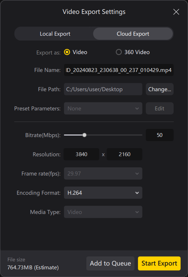Switch to the Cloud Export tab
This screenshot has width=188, height=277.
click(x=133, y=34)
